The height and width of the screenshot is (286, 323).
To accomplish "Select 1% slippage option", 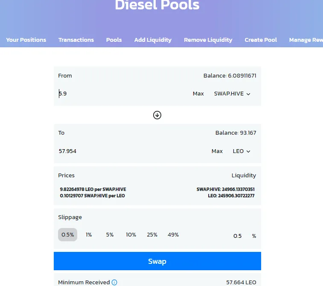I will click(89, 234).
